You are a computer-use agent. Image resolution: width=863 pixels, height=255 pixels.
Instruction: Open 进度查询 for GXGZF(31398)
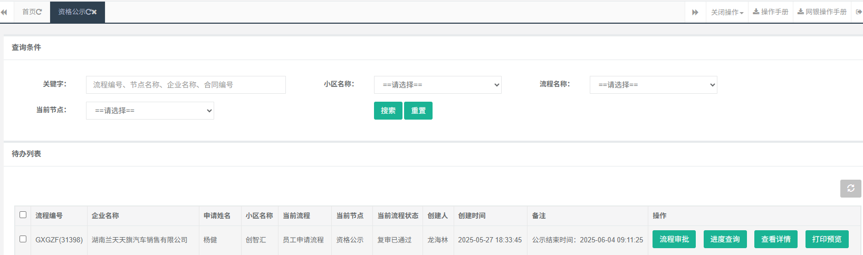(725, 239)
